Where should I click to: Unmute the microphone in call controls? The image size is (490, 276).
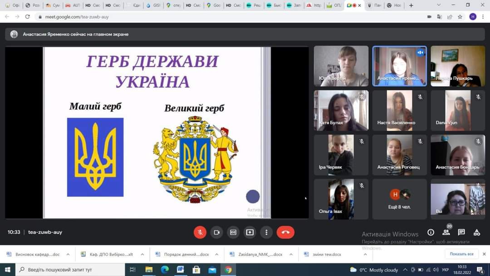tap(200, 232)
